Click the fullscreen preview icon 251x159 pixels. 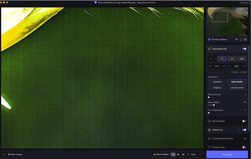[x=241, y=39]
